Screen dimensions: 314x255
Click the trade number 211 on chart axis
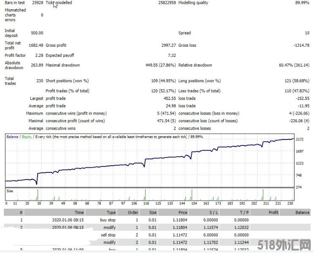(266, 204)
